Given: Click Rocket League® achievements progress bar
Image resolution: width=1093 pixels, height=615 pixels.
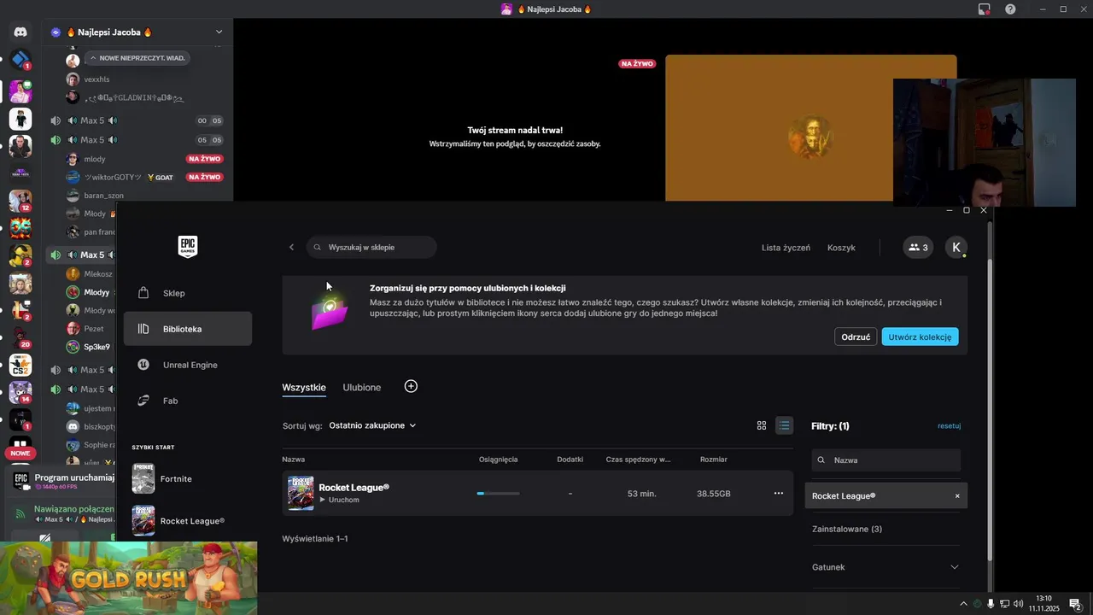Looking at the screenshot, I should 498,494.
